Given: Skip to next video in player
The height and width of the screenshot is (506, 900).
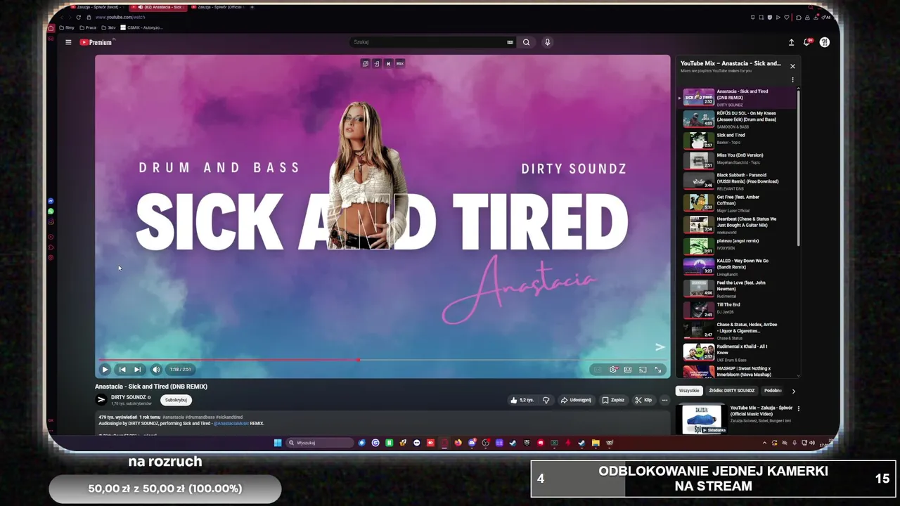Looking at the screenshot, I should tap(138, 369).
